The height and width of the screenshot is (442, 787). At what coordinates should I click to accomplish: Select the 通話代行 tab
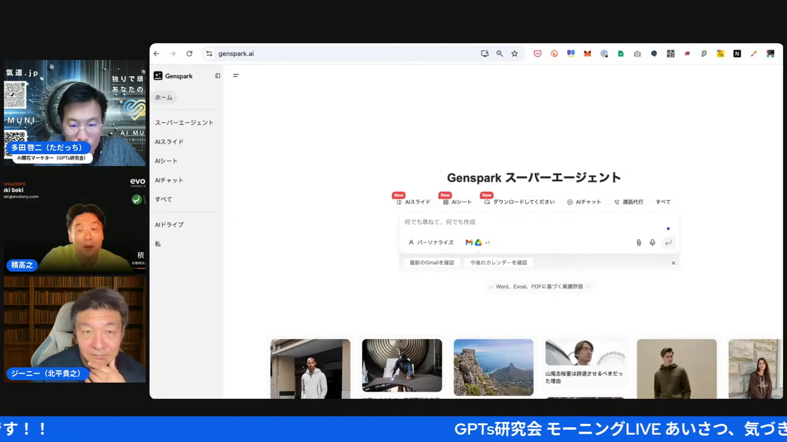click(628, 202)
